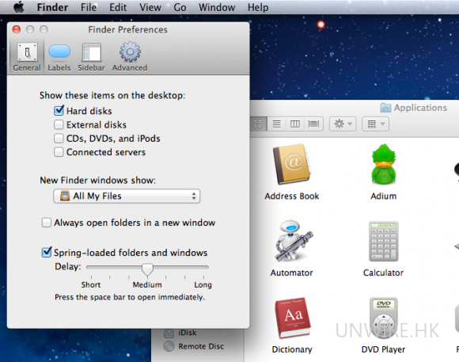
Task: Switch to the Labels preferences tab
Action: (59, 56)
